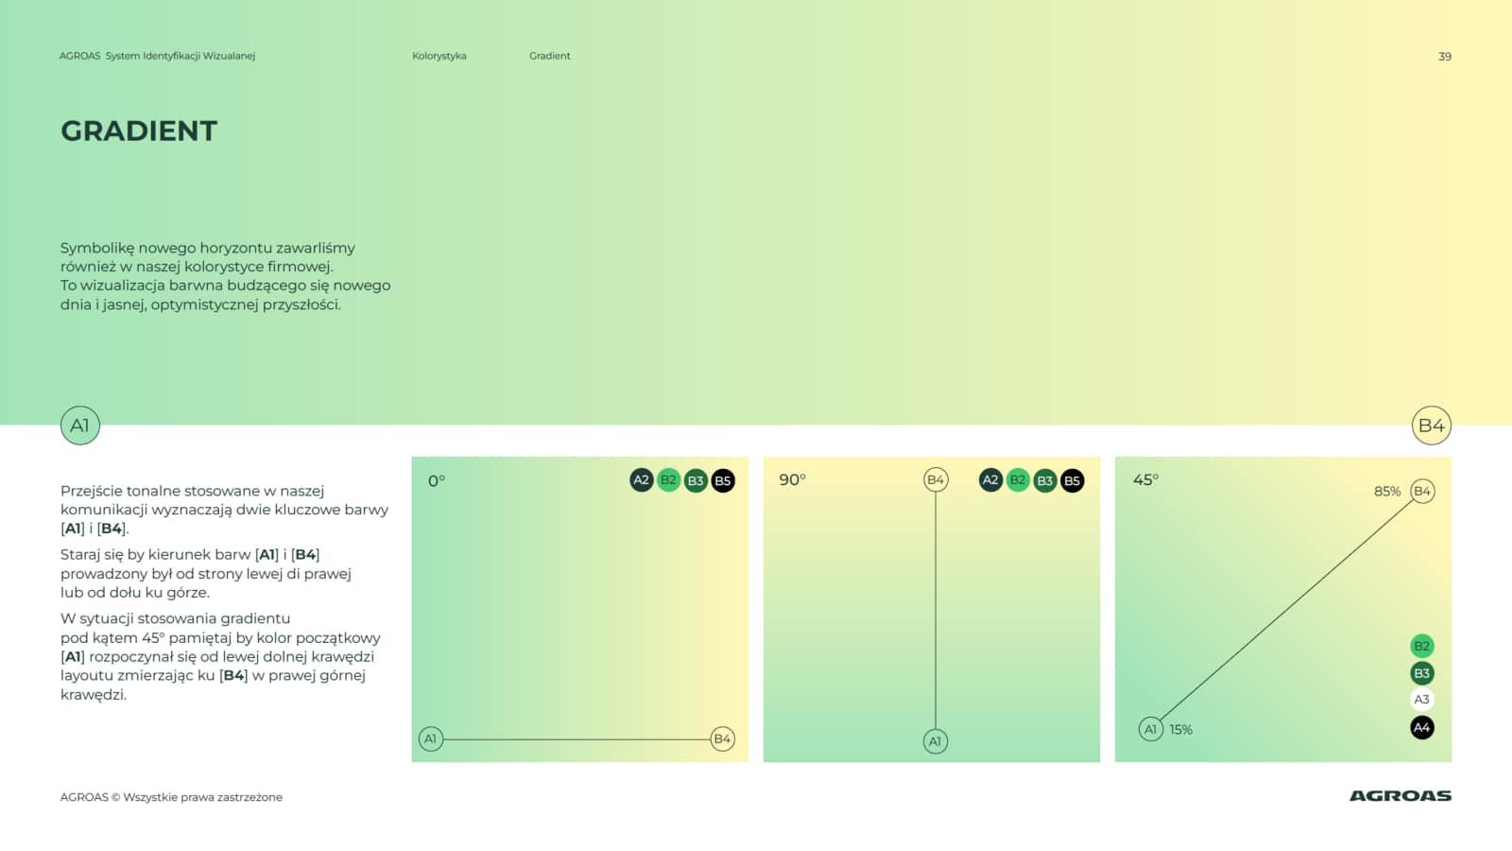Click A1 endpoint in the 0° panel
Image resolution: width=1512 pixels, height=851 pixels.
click(431, 739)
